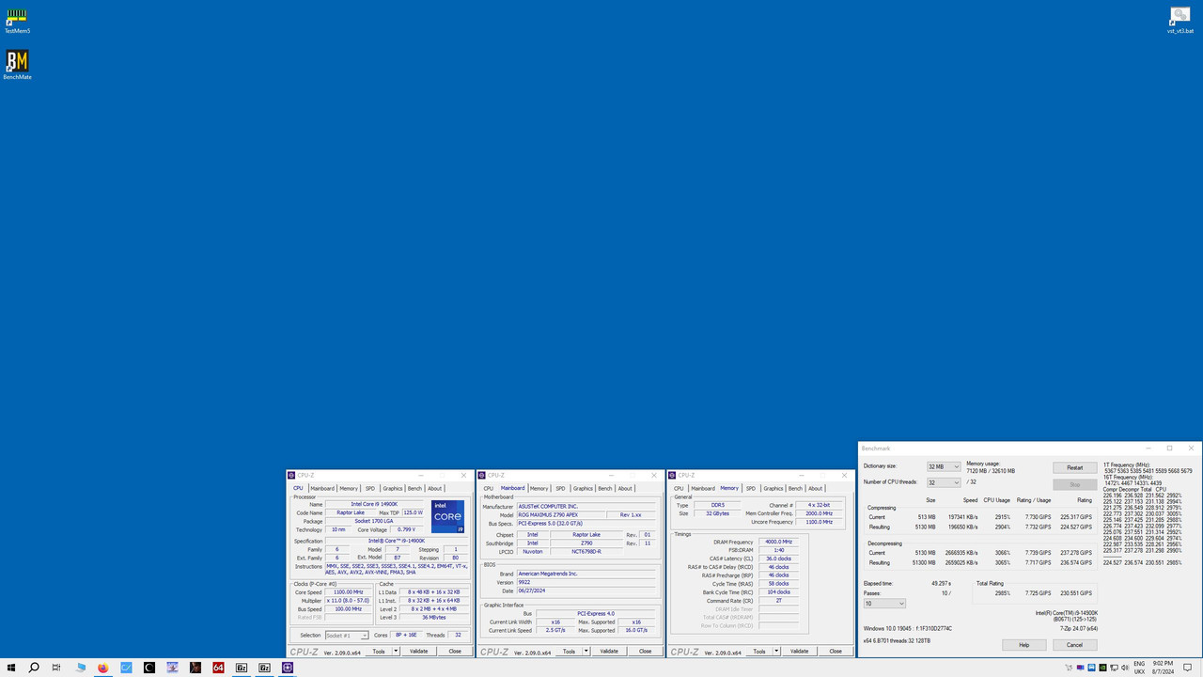
Task: Click Close button in CPU-Z Mainboard window
Action: pyautogui.click(x=645, y=651)
